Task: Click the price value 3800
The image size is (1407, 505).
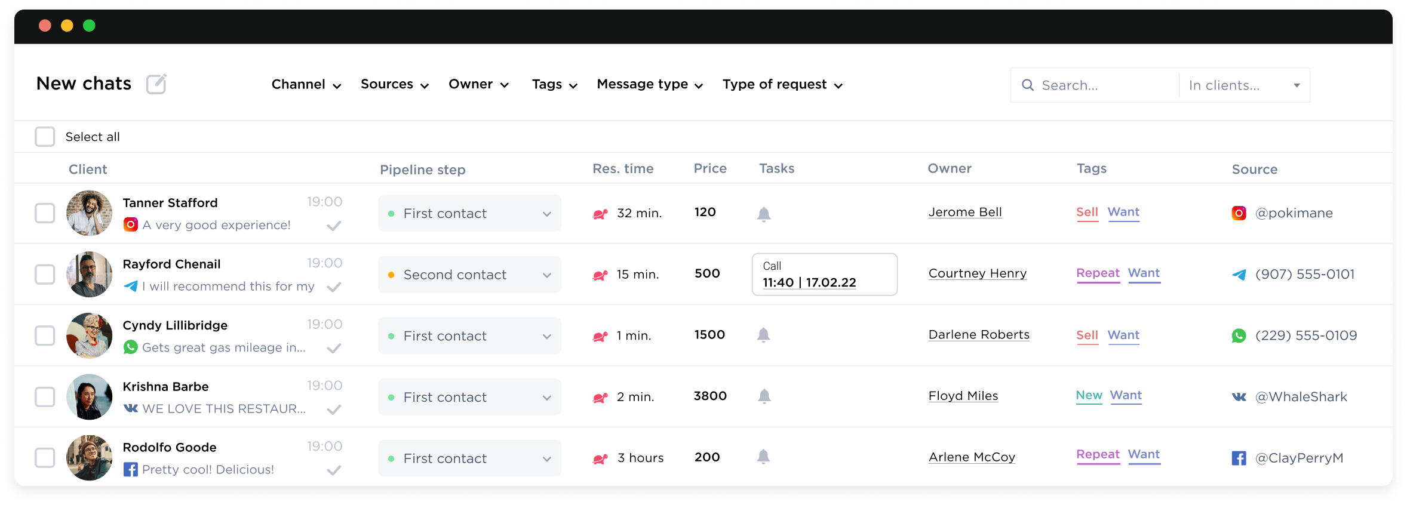Action: (710, 396)
